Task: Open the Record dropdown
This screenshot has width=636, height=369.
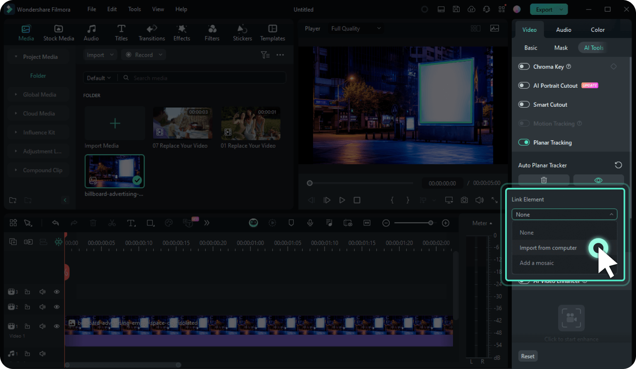Action: tap(144, 55)
